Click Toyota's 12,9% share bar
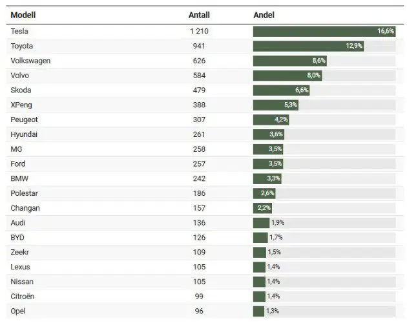The height and width of the screenshot is (325, 407). [308, 46]
